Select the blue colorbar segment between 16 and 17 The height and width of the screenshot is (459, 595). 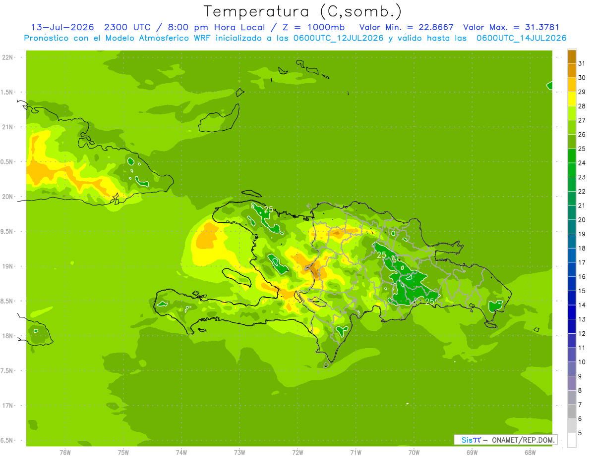tap(572, 269)
